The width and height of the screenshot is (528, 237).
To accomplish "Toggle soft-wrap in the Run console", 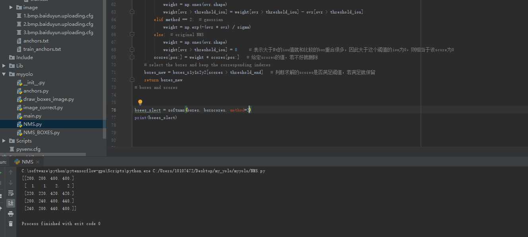I will (x=11, y=193).
